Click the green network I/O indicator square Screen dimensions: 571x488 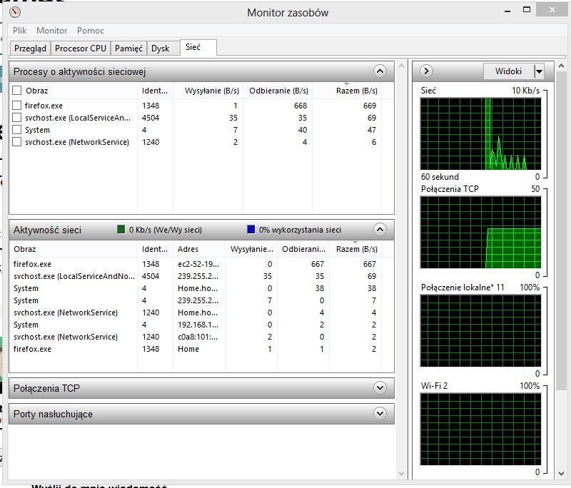(121, 230)
